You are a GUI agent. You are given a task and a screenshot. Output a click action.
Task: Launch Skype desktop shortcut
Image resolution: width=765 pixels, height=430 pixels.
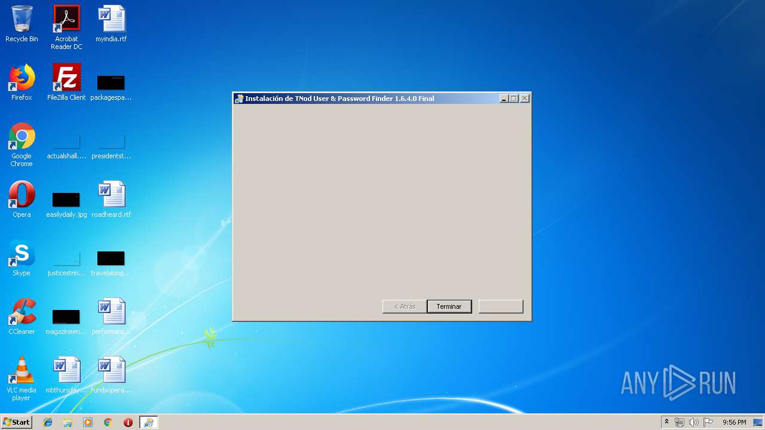(22, 258)
